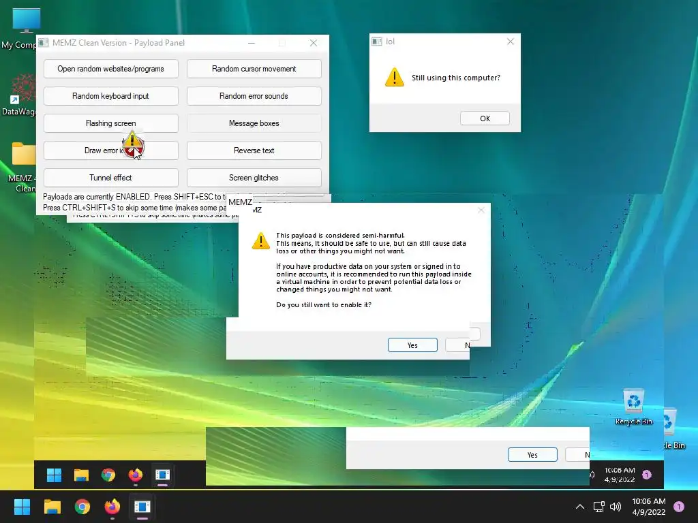Open the taskbar clock showing 10:06 AM
The width and height of the screenshot is (698, 523).
[x=649, y=507]
